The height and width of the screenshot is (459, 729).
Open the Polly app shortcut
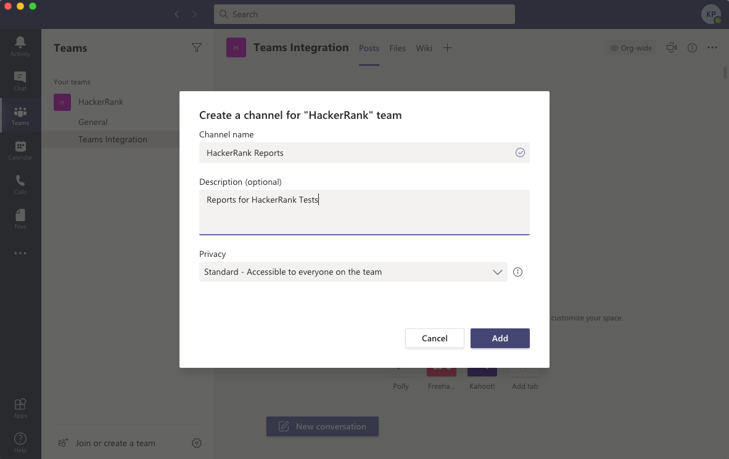(x=401, y=379)
